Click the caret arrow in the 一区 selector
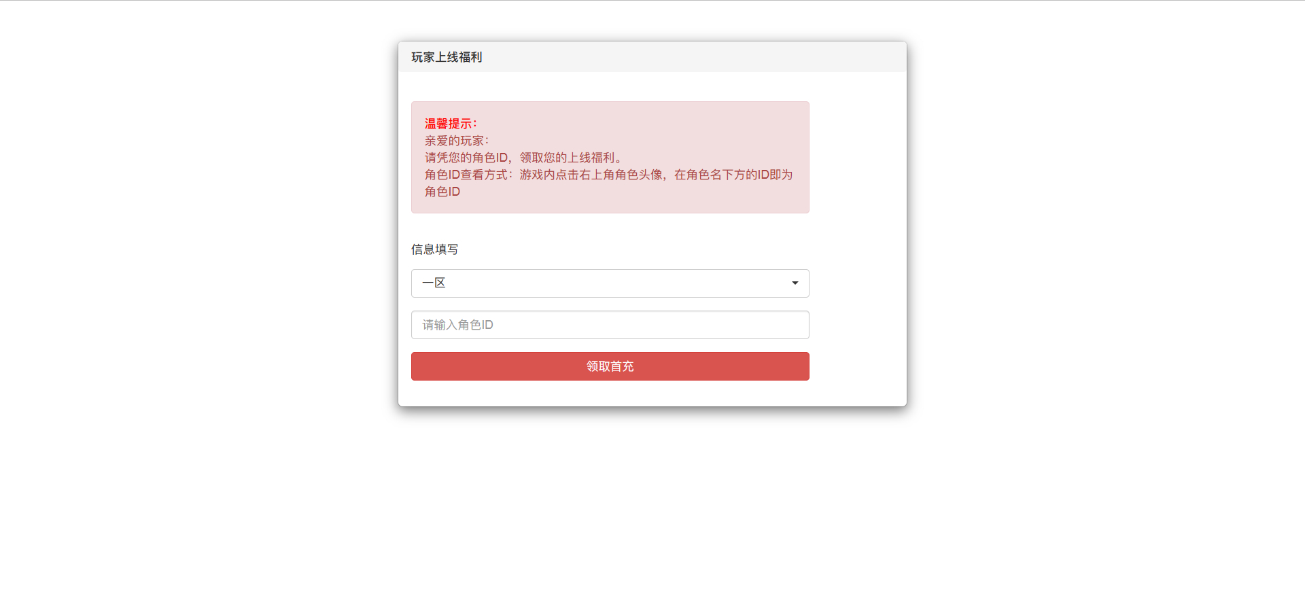The image size is (1305, 613). click(x=795, y=283)
